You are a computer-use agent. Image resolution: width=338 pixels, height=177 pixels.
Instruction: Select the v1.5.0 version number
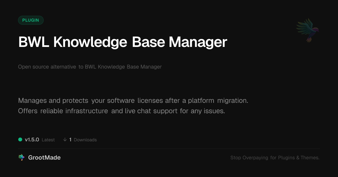coord(32,140)
